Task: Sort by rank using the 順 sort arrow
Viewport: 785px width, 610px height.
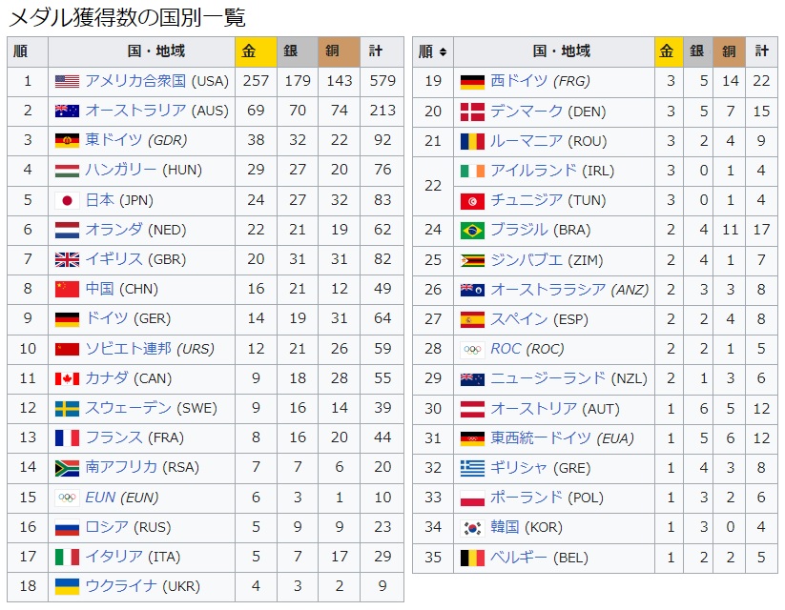Action: [443, 51]
